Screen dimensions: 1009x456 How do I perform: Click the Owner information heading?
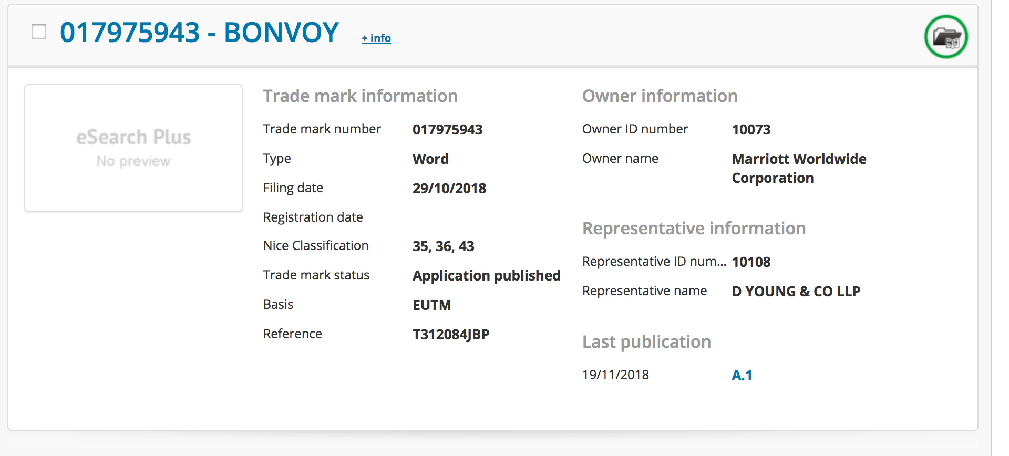pos(660,96)
